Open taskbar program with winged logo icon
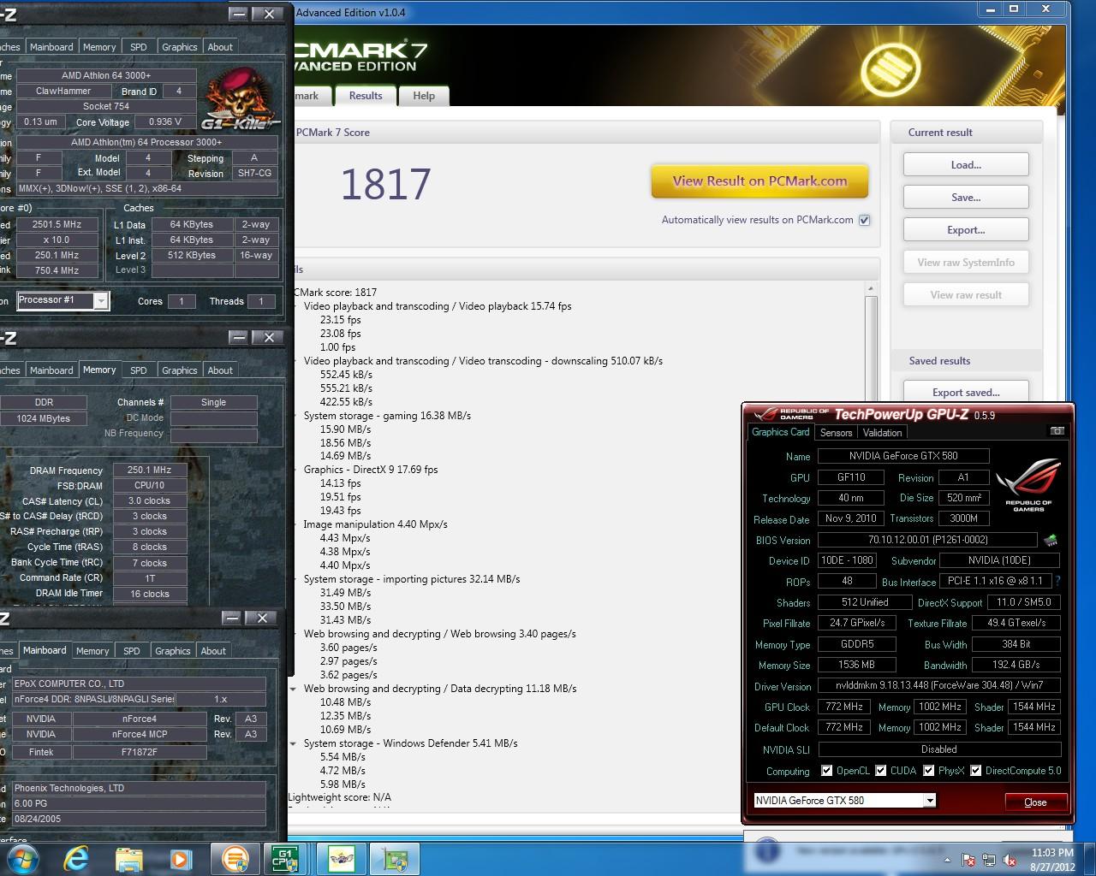 342,859
